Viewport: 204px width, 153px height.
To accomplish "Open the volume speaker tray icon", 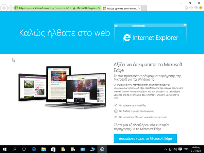I will pyautogui.click(x=175, y=149).
